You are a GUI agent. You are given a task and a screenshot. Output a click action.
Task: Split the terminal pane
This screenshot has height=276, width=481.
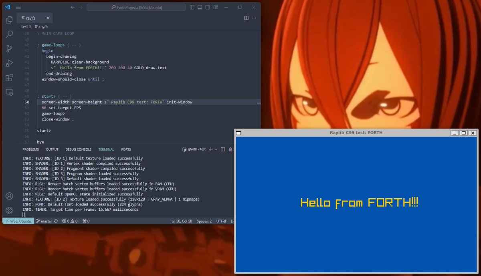point(223,149)
